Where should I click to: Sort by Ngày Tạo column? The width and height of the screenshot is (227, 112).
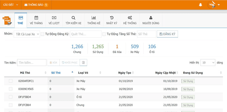tap(125, 73)
